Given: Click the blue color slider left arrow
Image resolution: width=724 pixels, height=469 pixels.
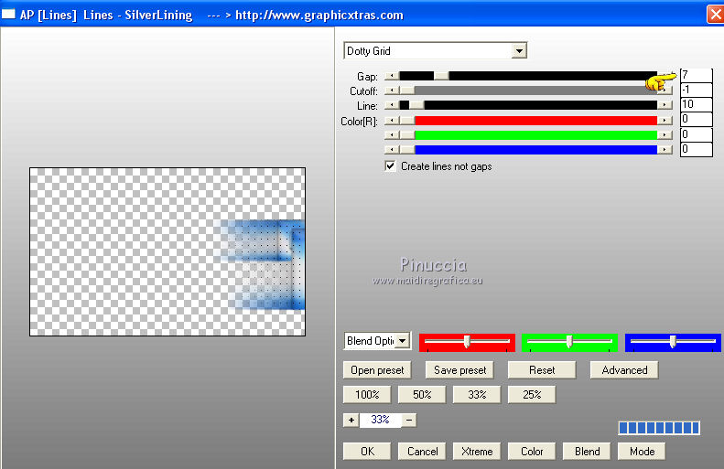Looking at the screenshot, I should coord(392,149).
